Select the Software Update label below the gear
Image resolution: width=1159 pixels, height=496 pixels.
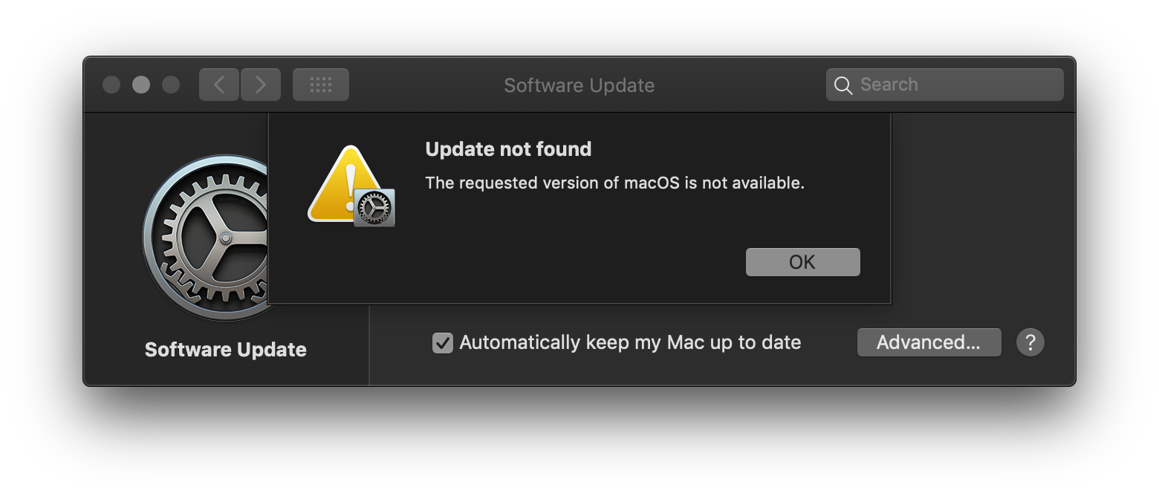pos(226,350)
